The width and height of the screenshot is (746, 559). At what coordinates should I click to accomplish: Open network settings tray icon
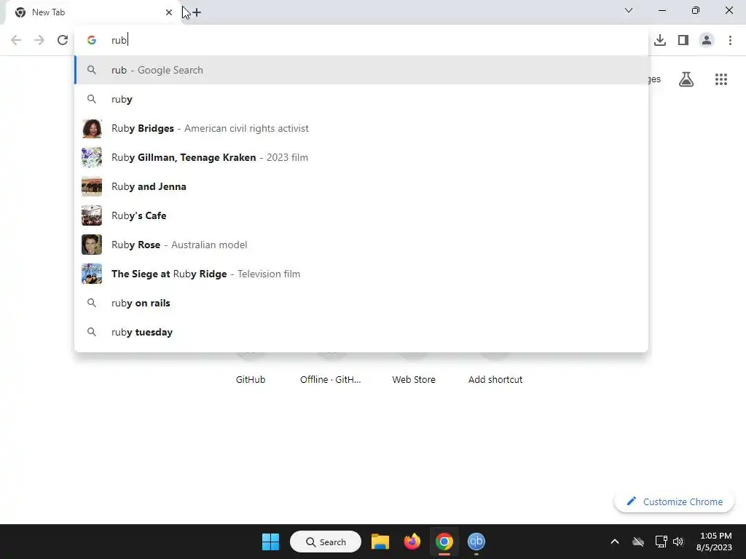click(x=661, y=542)
